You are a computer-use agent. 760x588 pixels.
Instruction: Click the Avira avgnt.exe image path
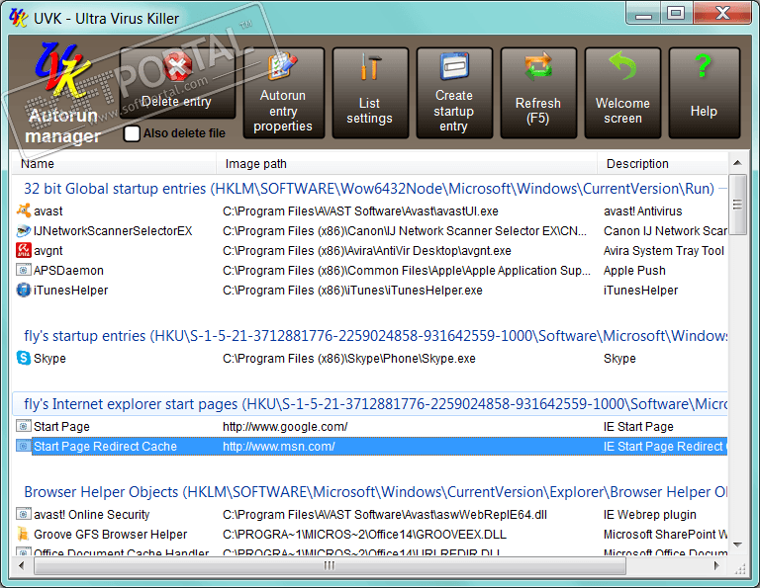click(367, 251)
